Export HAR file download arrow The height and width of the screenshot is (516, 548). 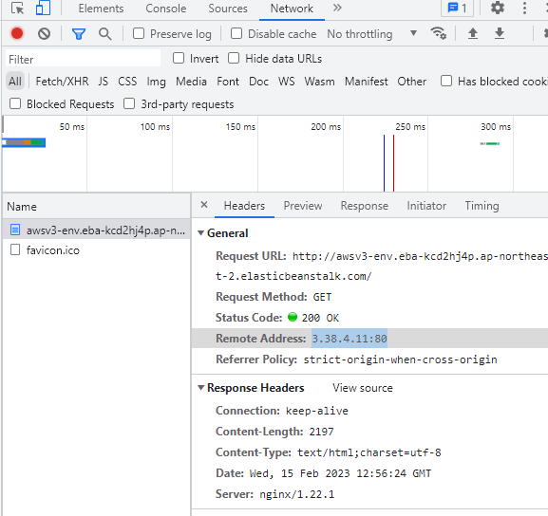[500, 33]
